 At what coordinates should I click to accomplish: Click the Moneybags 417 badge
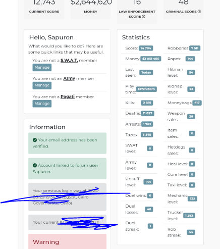(197, 103)
